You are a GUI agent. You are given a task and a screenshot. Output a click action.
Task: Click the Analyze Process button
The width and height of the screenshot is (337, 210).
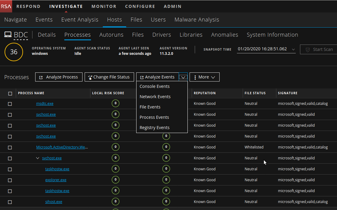point(59,77)
